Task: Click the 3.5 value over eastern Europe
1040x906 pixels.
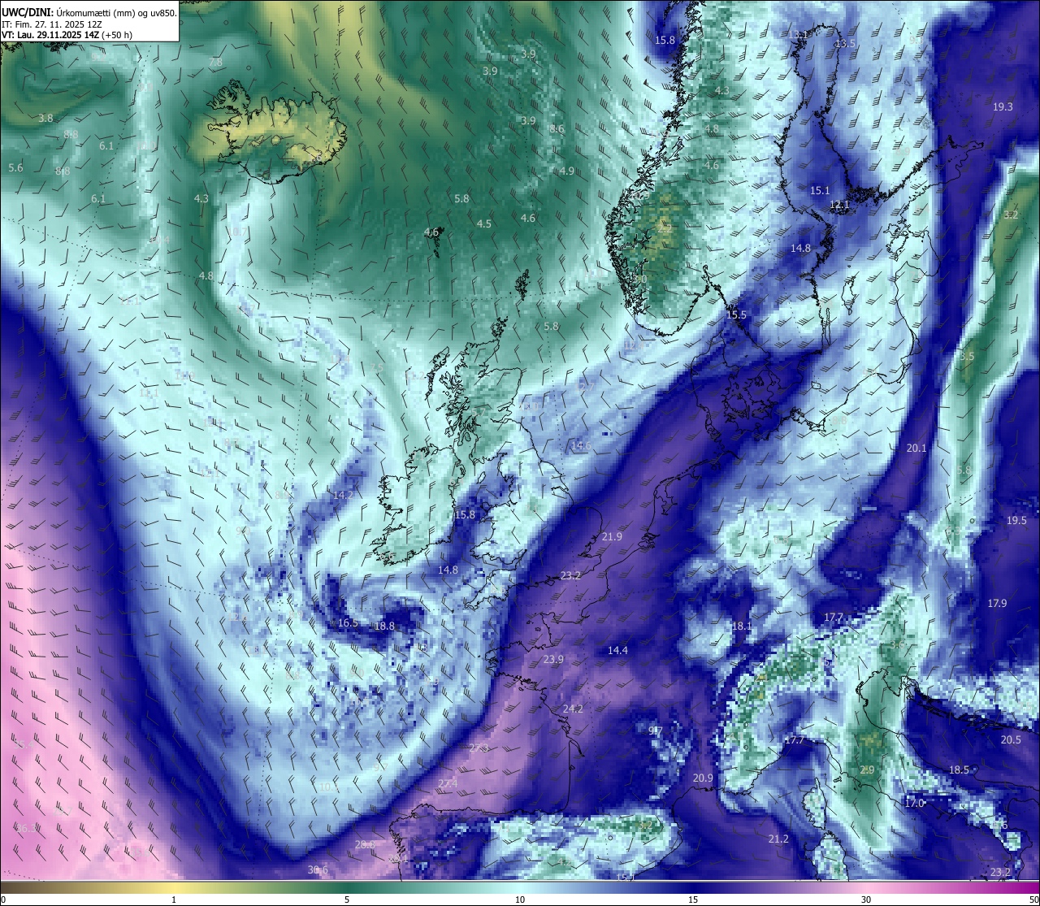Action: click(x=967, y=356)
